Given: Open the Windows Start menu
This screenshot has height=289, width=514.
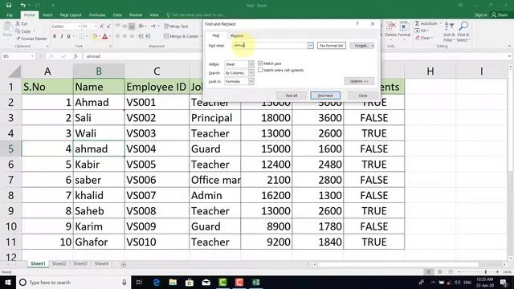Looking at the screenshot, I should pyautogui.click(x=7, y=282).
